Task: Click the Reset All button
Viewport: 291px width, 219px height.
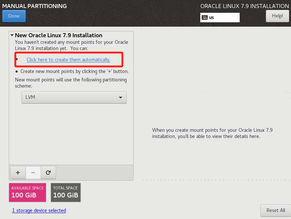Action: [275, 210]
